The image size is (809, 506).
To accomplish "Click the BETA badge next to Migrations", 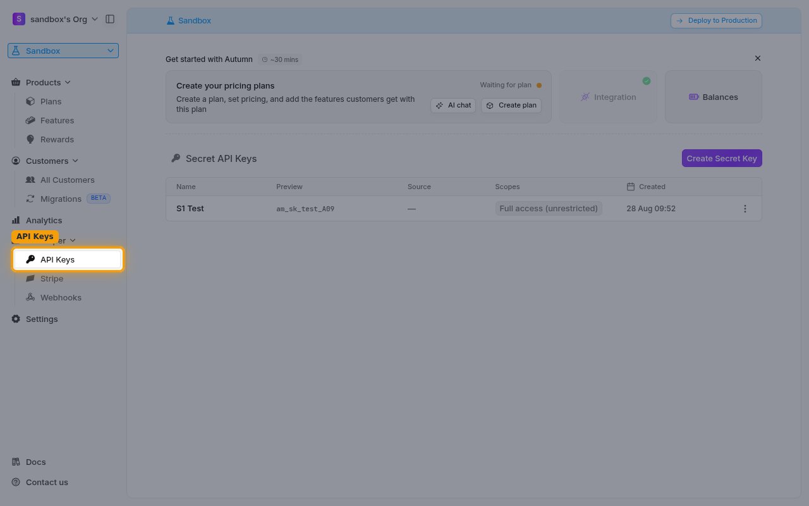I will [x=99, y=198].
